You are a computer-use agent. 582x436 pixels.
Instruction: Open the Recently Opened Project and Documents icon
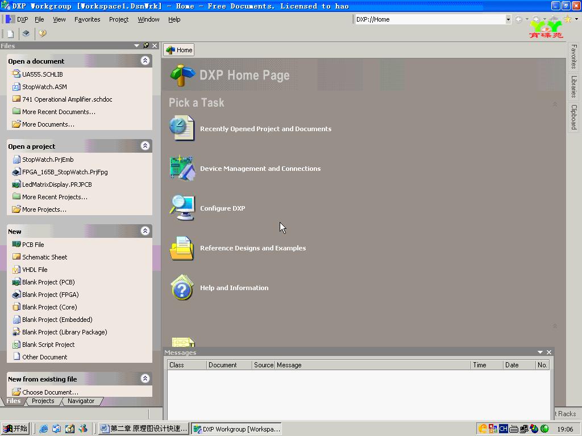(x=182, y=128)
